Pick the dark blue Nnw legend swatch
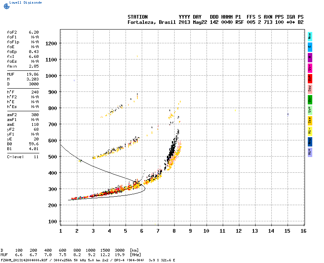324x263 pixels. (310, 142)
